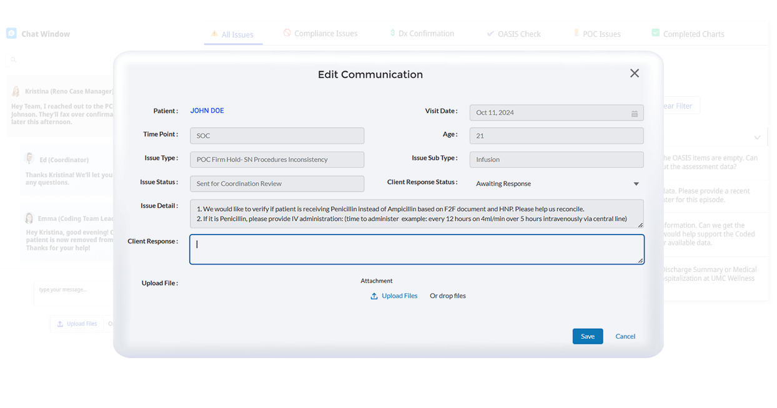
Task: Expand the chevron in the right panel
Action: 757,137
